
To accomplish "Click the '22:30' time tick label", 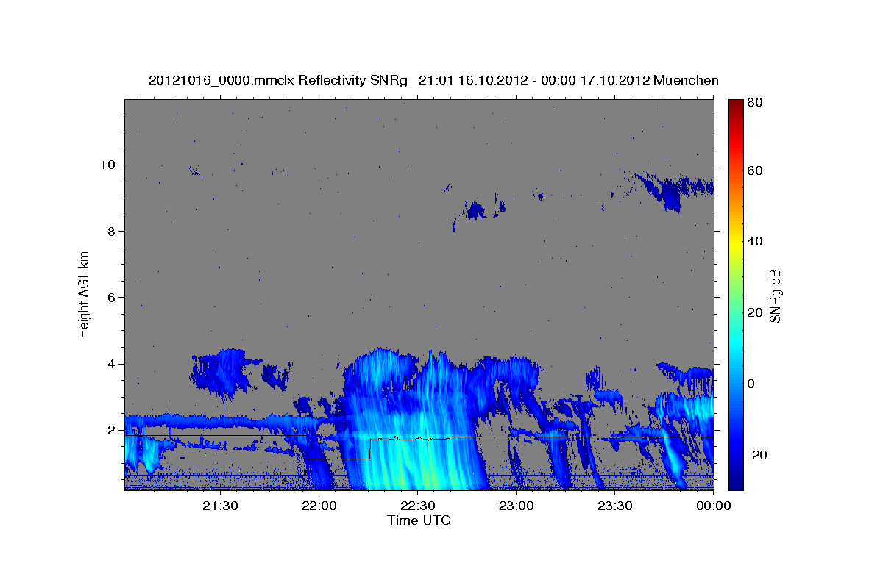I will (x=418, y=506).
